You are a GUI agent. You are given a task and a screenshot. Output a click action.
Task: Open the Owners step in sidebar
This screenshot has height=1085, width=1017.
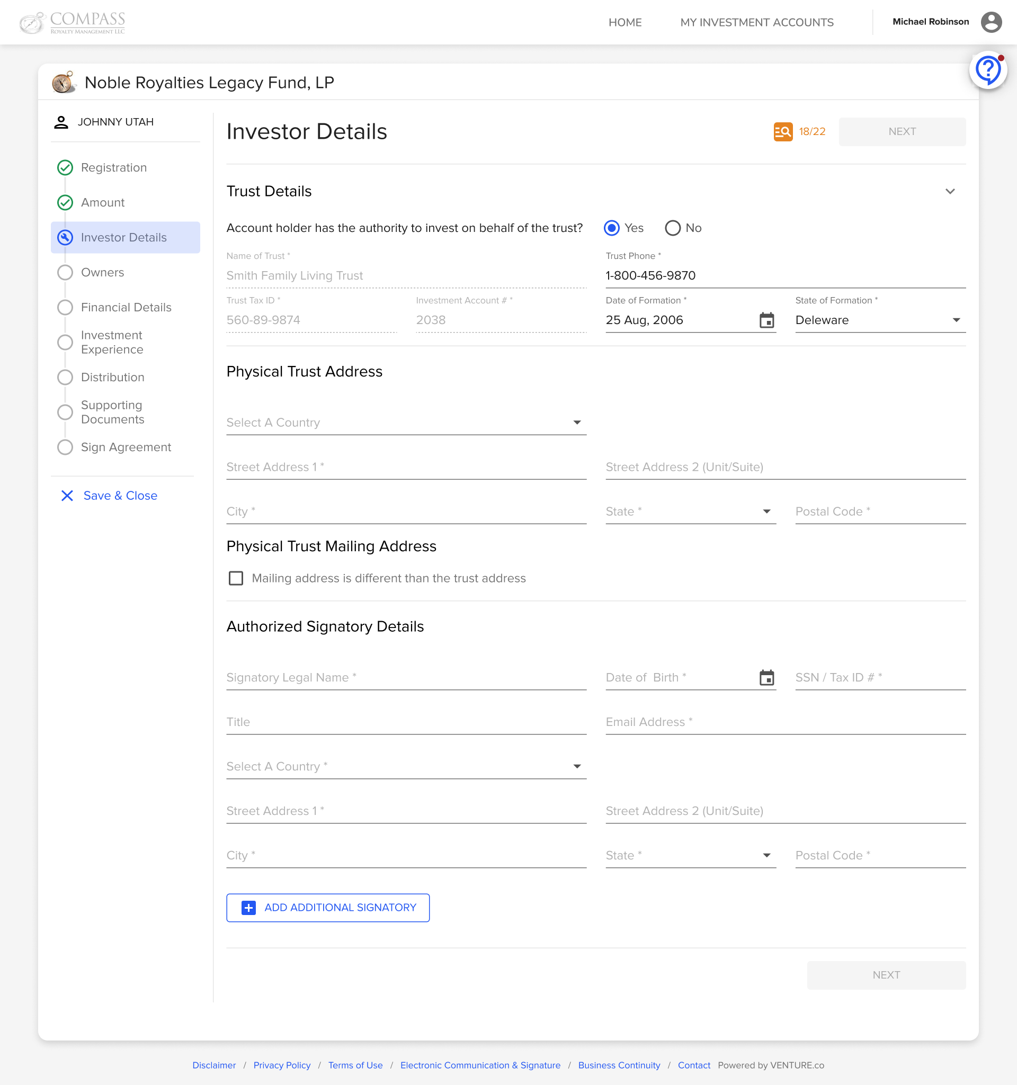pyautogui.click(x=102, y=272)
